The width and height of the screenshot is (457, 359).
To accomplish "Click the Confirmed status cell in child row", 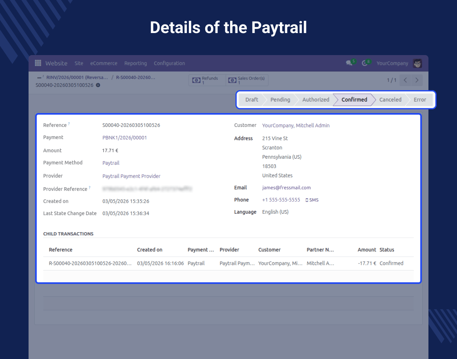I will point(391,264).
